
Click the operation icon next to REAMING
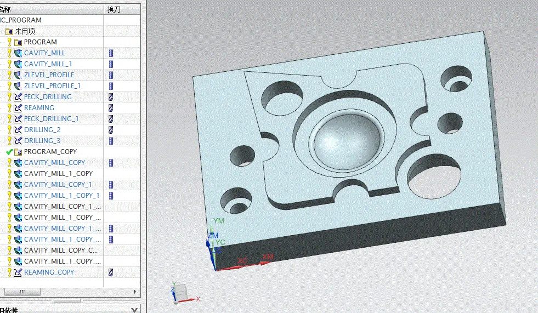point(18,109)
